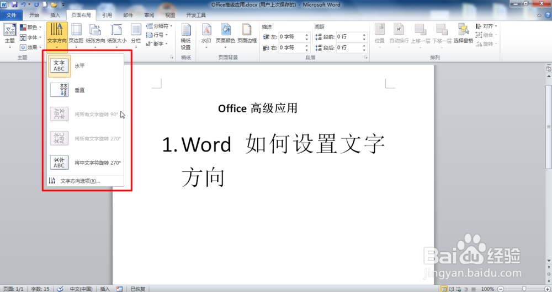
Task: Click the vertical scrollbar down arrow
Action: click(549, 261)
